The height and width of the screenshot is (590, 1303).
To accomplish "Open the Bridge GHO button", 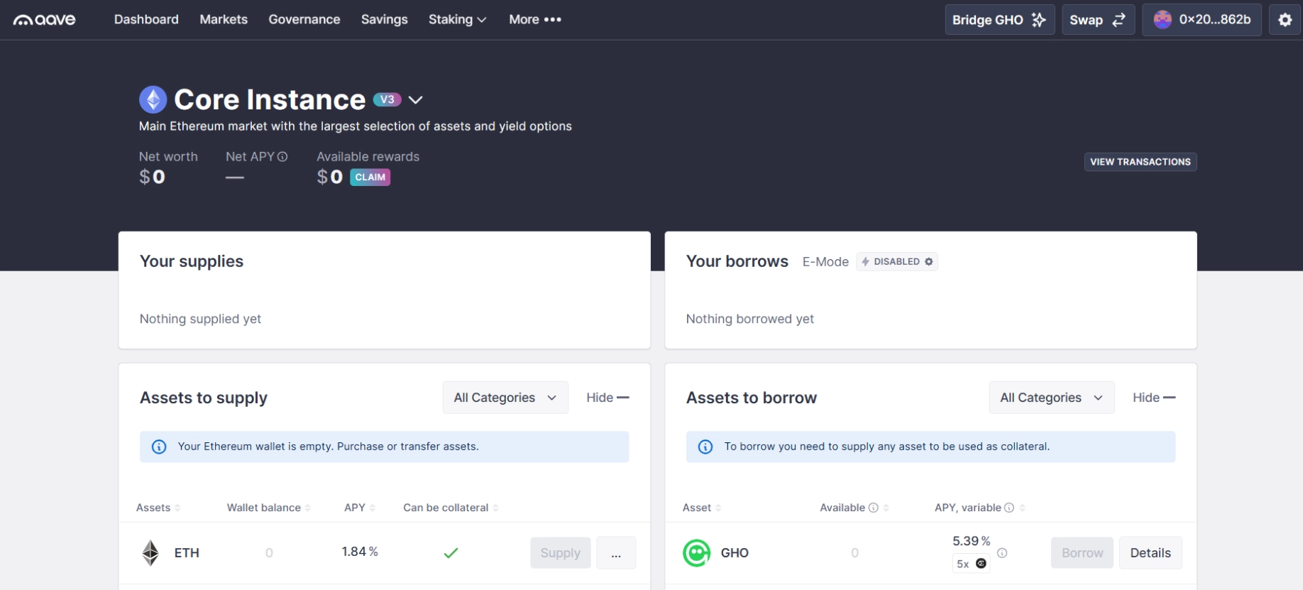I will pos(999,20).
